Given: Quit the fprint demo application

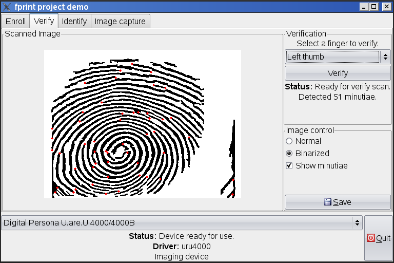Looking at the screenshot, I should pyautogui.click(x=379, y=238).
